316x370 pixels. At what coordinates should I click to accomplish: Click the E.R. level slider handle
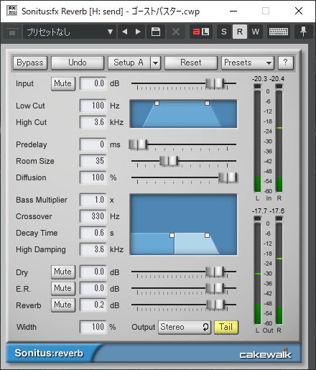[x=215, y=288]
